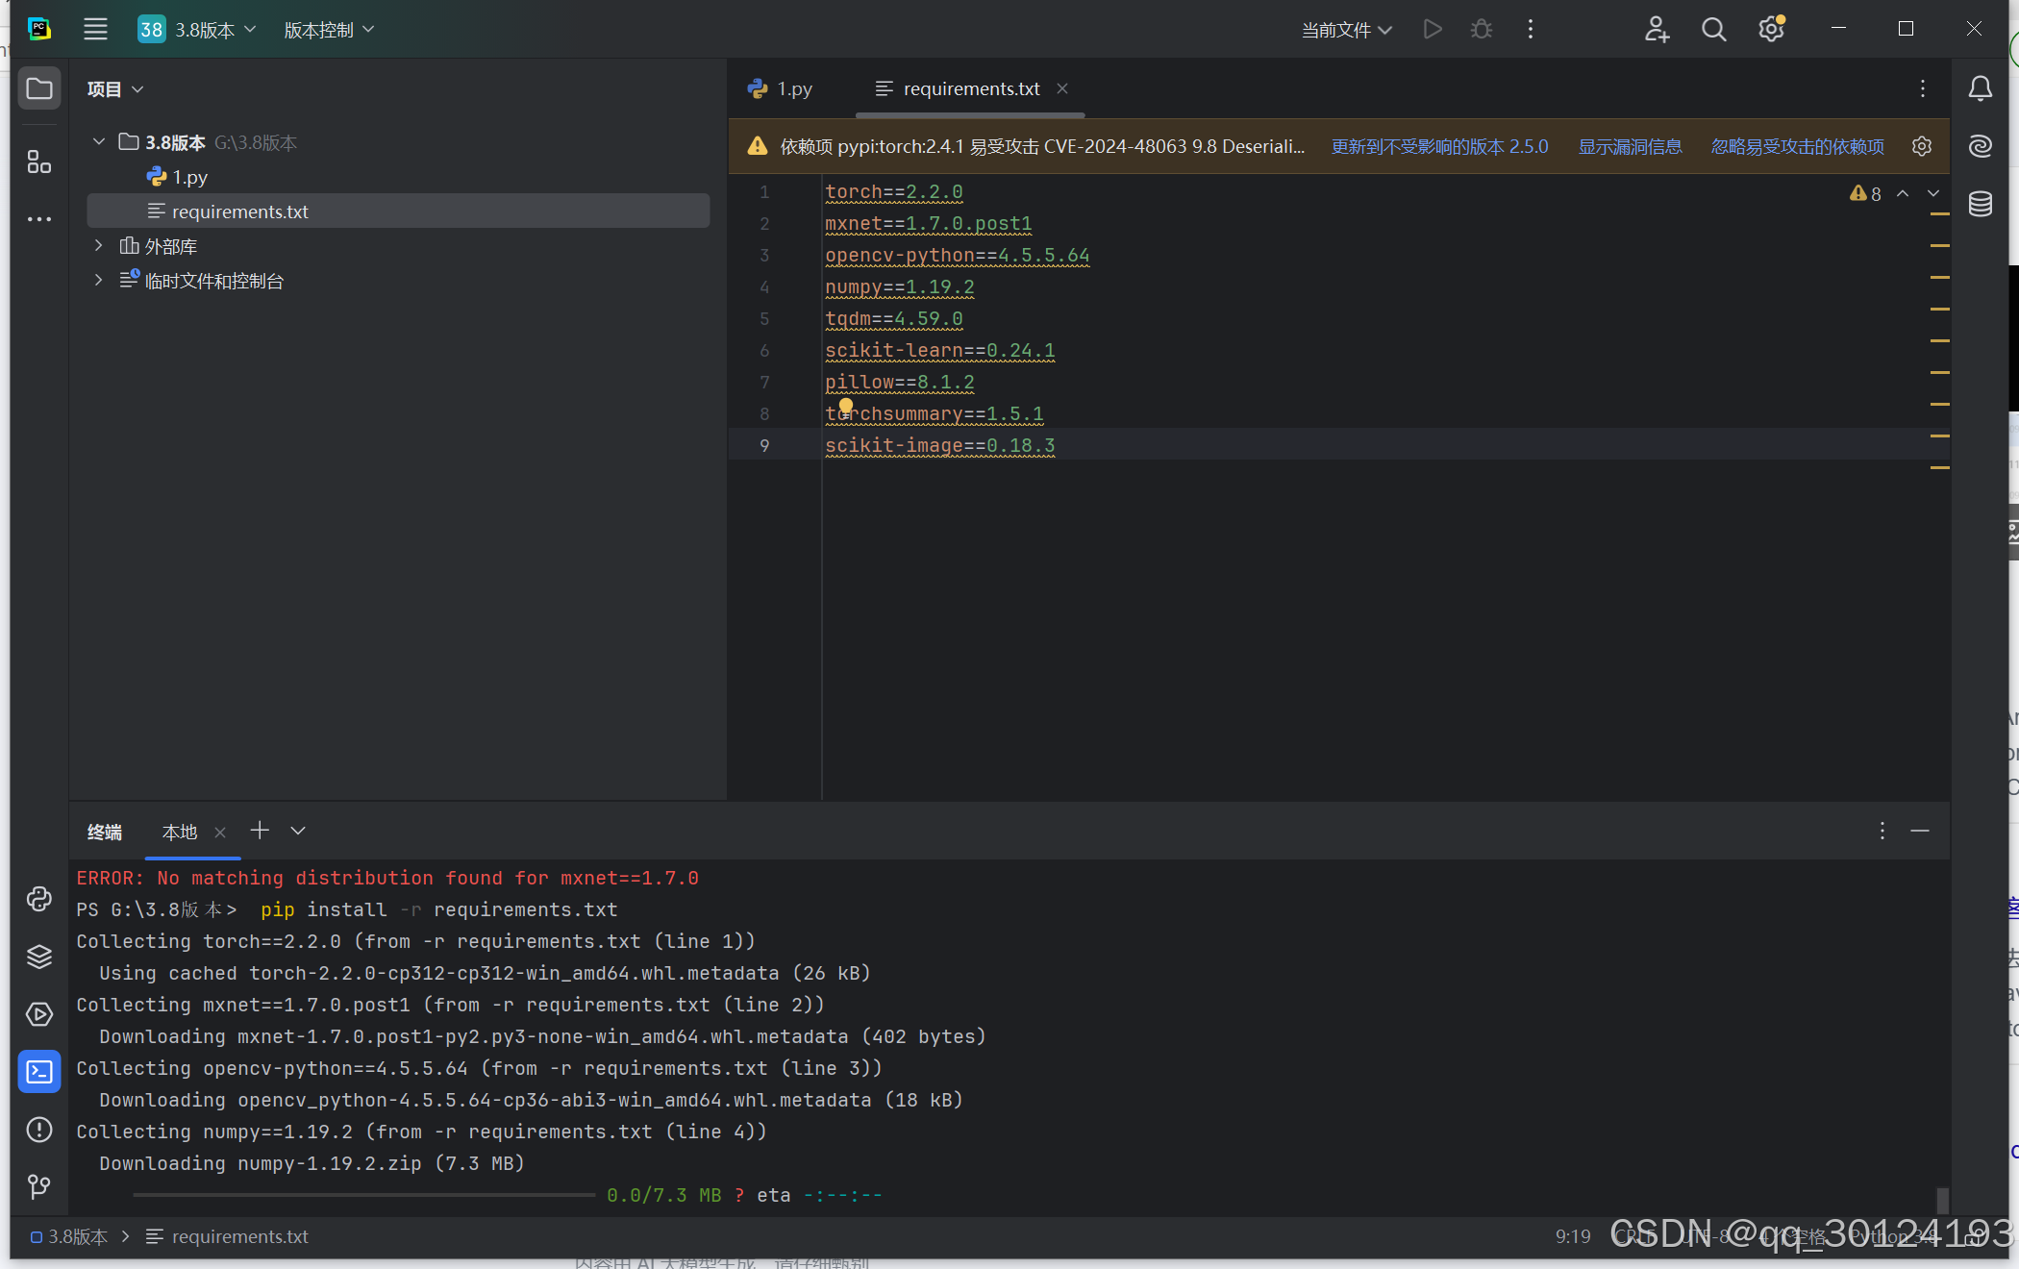Open the Python Console tool window
Screen dimensions: 2019x1269
coord(39,899)
